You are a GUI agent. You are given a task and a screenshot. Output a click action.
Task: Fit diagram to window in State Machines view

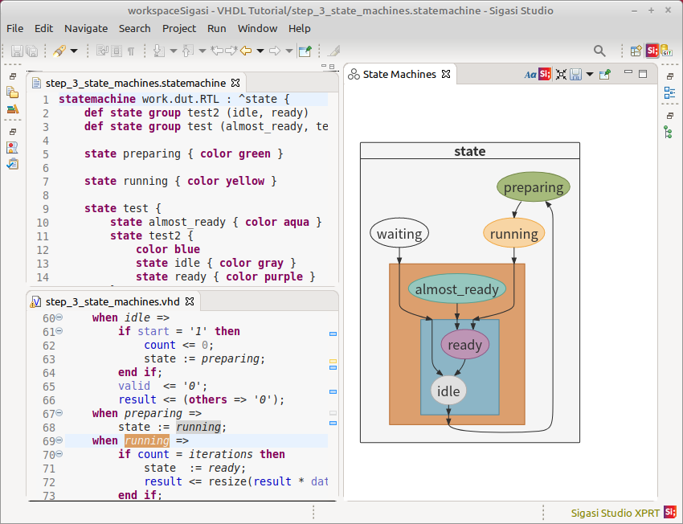[561, 75]
